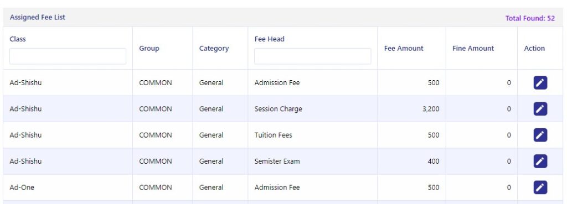The image size is (567, 204).
Task: Select the Total Found: 52 label
Action: (530, 18)
